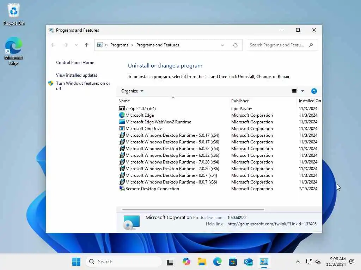Open the muted volume tray icon
Screen dimensions: 361x270
pos(318,262)
